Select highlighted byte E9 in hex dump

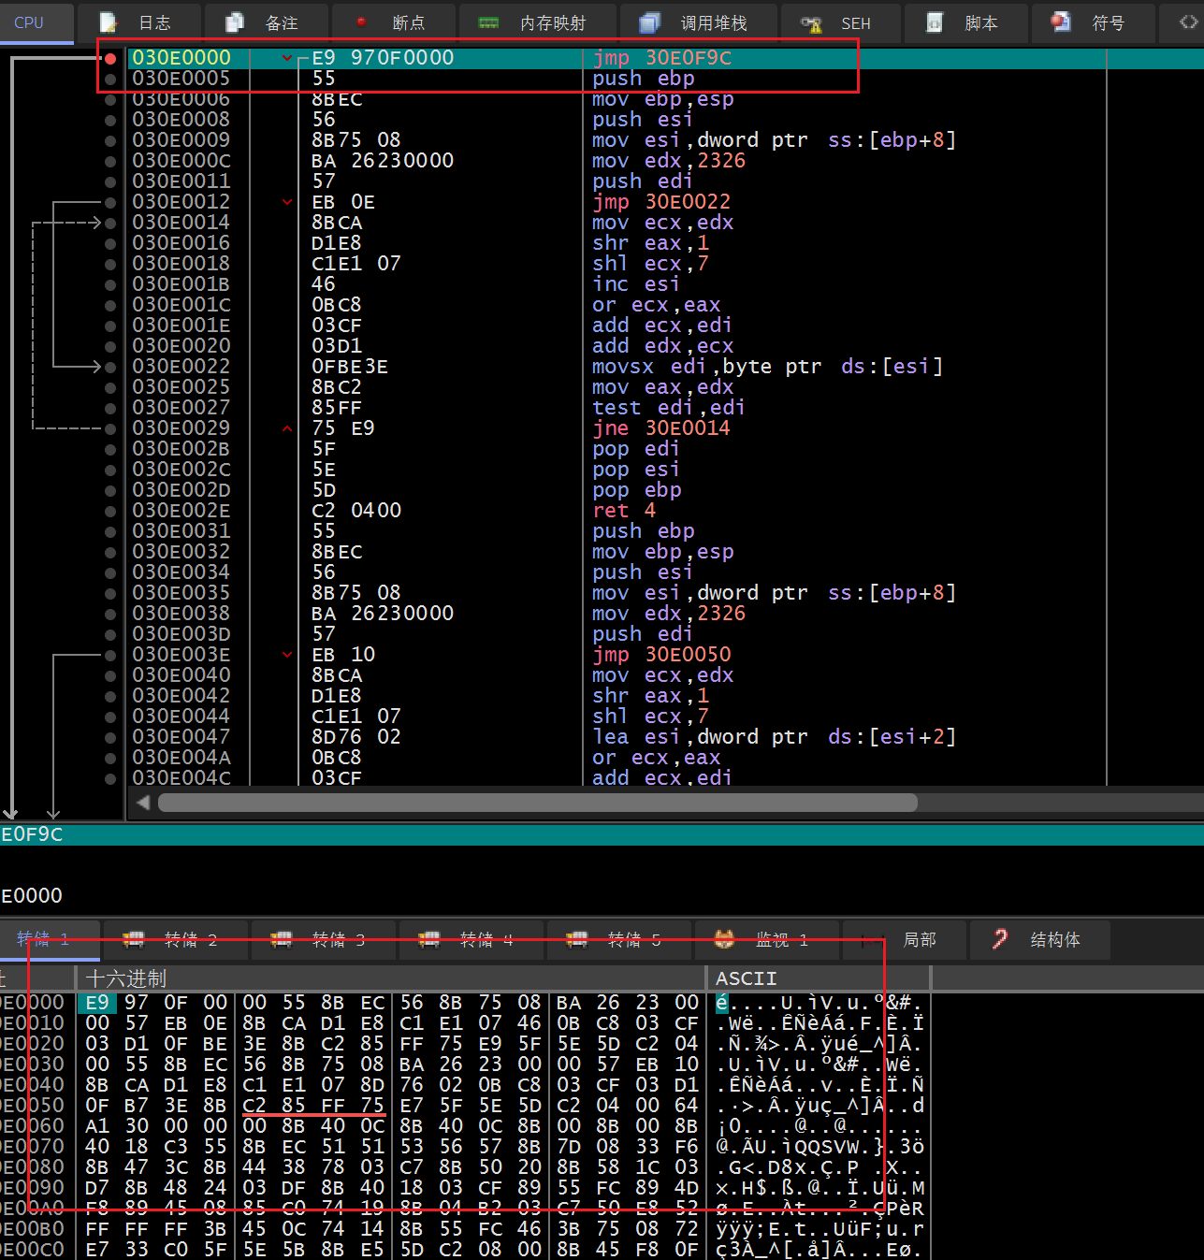tap(97, 1003)
